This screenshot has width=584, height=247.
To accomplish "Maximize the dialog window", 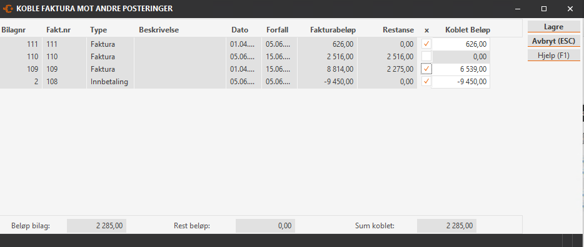I will click(x=544, y=9).
